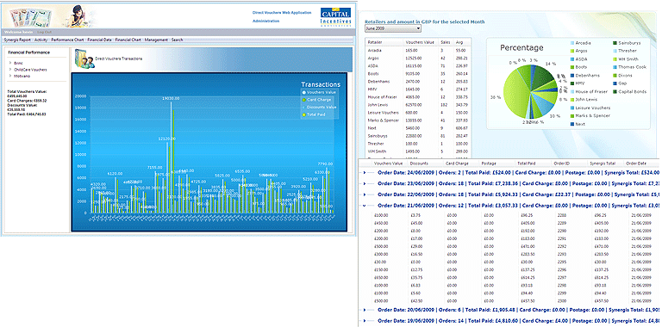Open the Financial Data menu item

100,40
